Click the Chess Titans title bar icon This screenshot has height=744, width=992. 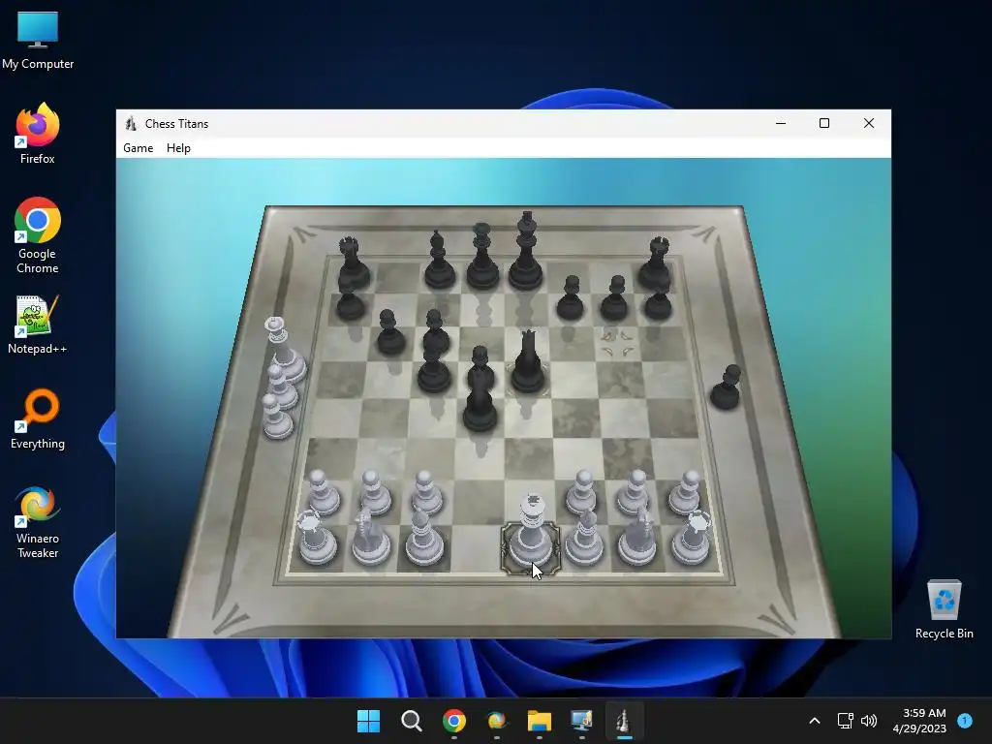pyautogui.click(x=131, y=123)
